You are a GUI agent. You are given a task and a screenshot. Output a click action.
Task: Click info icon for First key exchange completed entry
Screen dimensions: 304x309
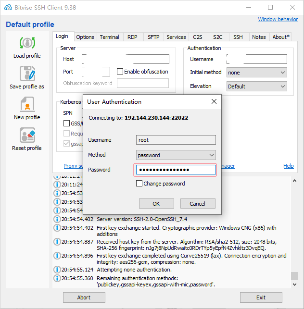[x=57, y=256]
